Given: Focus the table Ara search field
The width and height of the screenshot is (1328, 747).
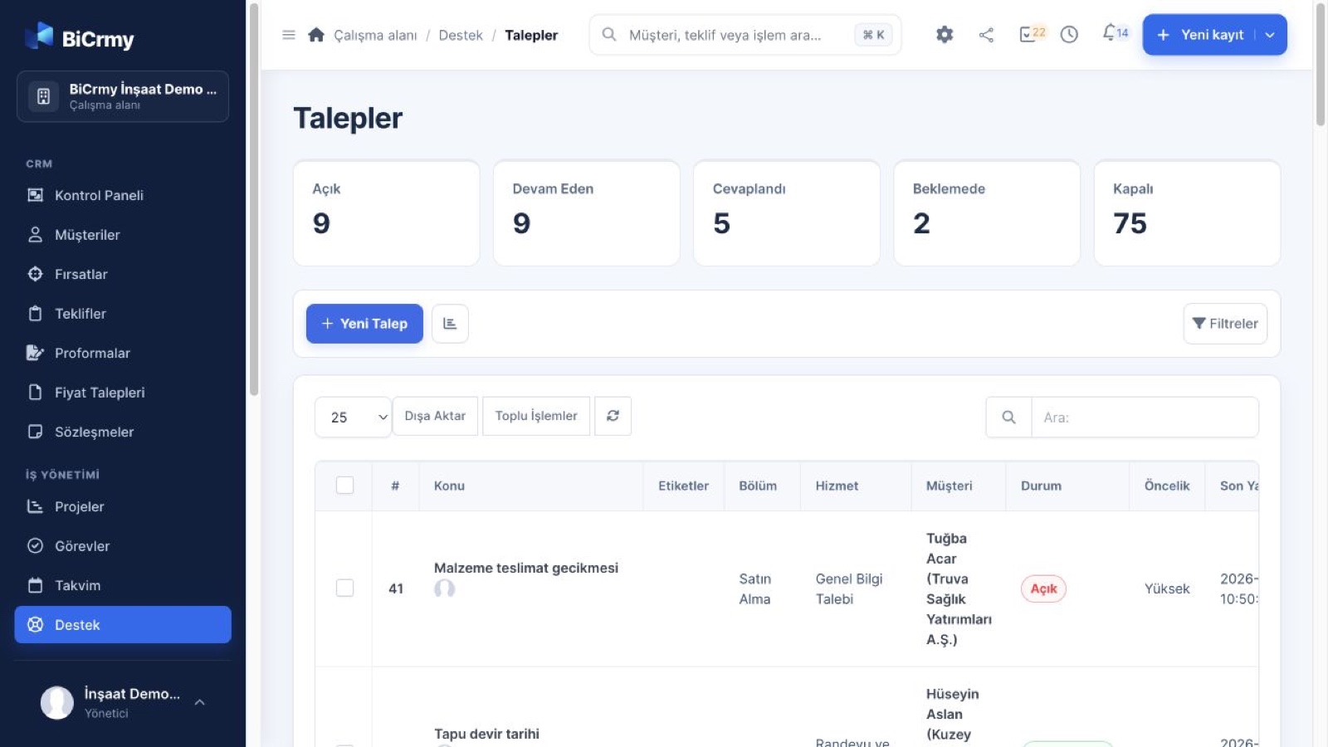Looking at the screenshot, I should (1145, 417).
